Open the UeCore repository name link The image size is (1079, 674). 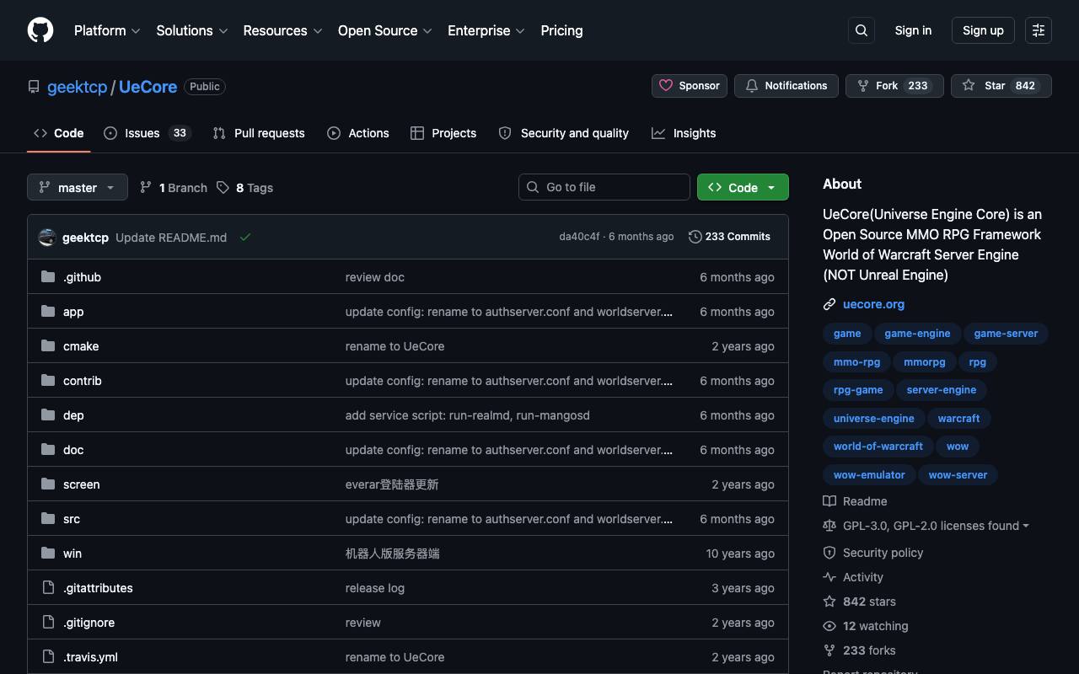point(148,87)
